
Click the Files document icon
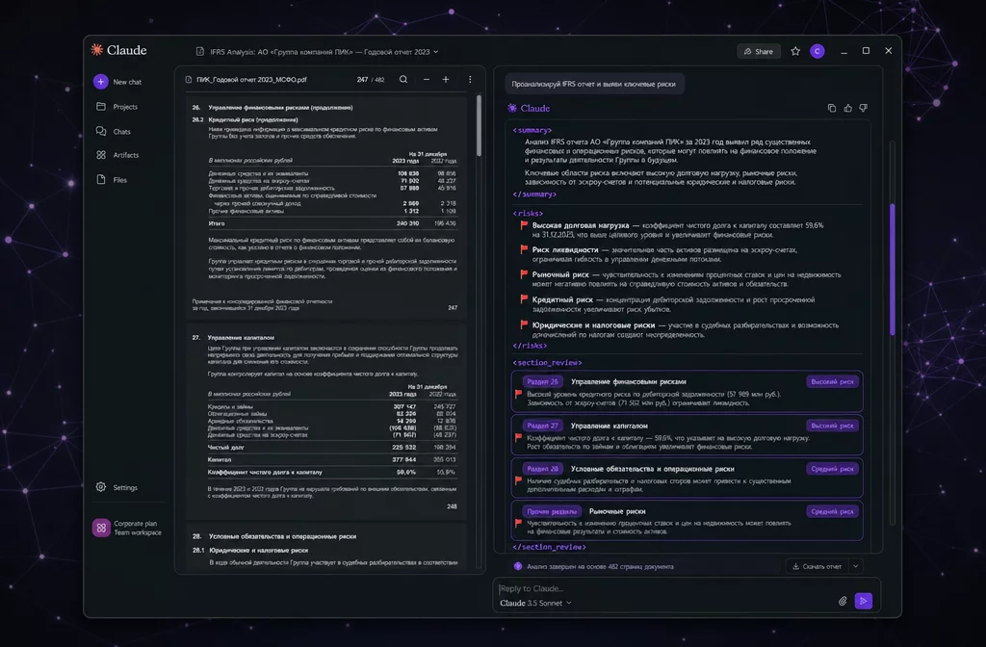pyautogui.click(x=100, y=180)
